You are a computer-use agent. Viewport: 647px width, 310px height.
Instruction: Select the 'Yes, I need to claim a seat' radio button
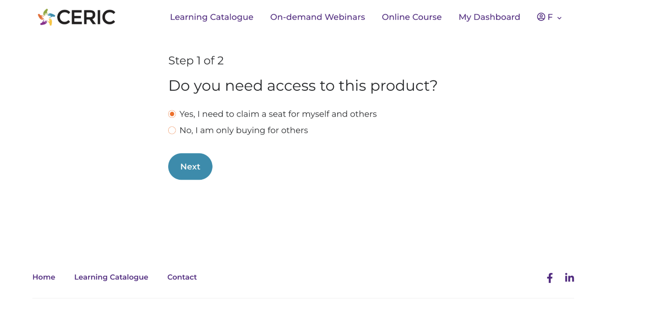click(172, 114)
